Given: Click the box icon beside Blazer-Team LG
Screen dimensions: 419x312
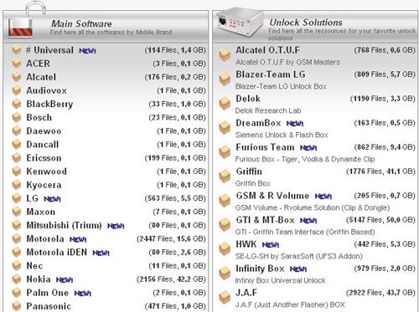Looking at the screenshot, I should [225, 79].
